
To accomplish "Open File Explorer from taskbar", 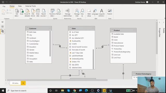I will click(63, 91).
